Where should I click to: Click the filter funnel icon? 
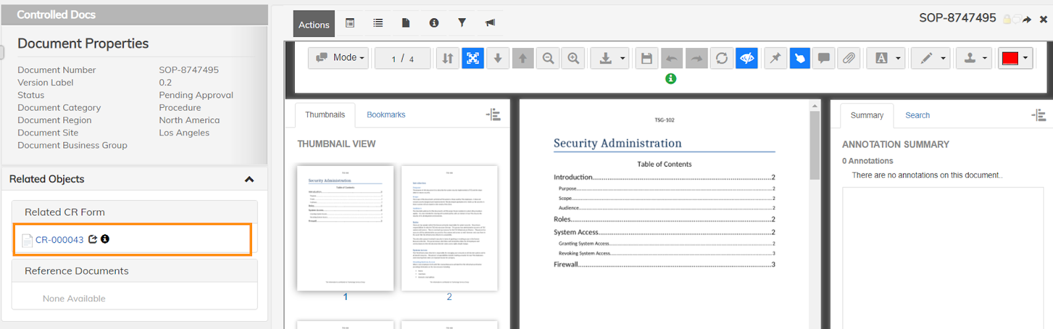462,23
